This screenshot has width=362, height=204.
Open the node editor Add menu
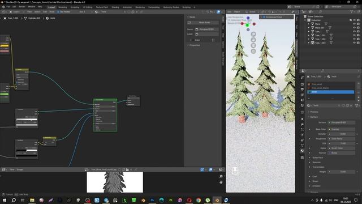[45, 12]
